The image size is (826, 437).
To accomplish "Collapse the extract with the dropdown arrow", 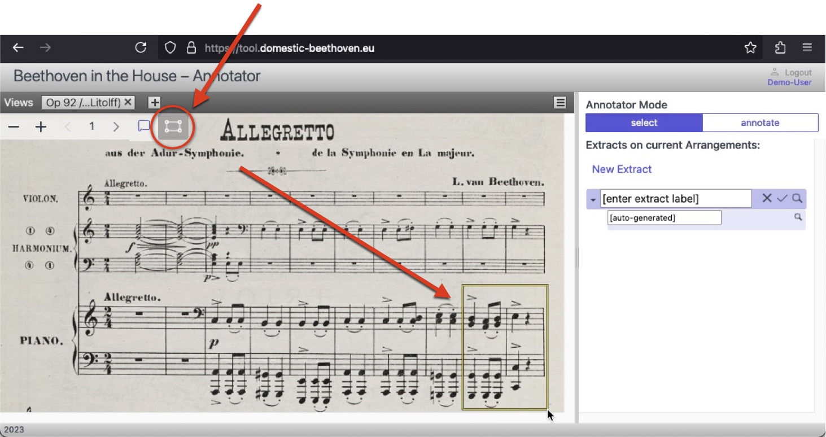I will click(593, 200).
